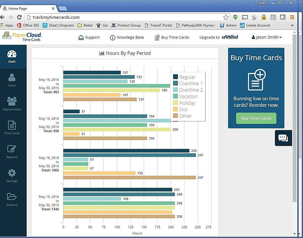Go to Departments in the sidebar

12,104
